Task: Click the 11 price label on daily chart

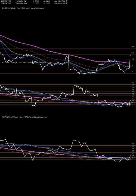Action: point(133,53)
